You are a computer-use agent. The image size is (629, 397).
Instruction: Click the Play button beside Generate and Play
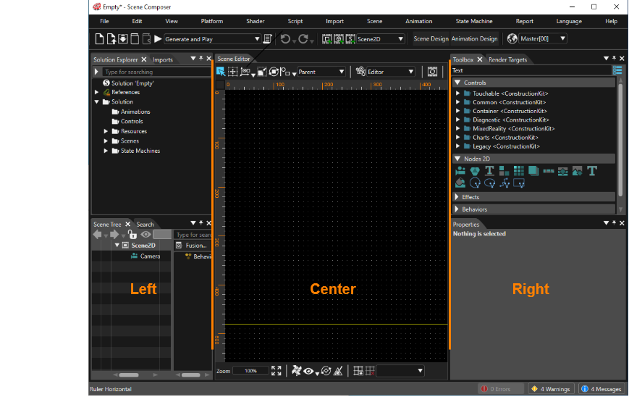click(x=158, y=39)
